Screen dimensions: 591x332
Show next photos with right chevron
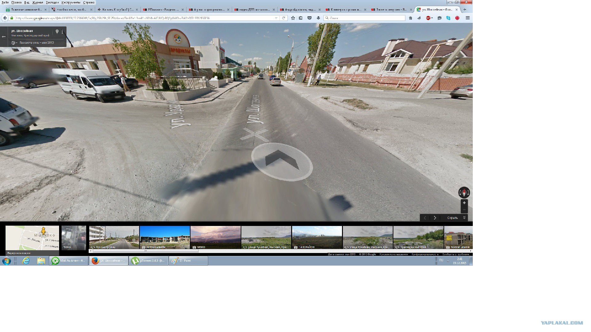pos(435,218)
